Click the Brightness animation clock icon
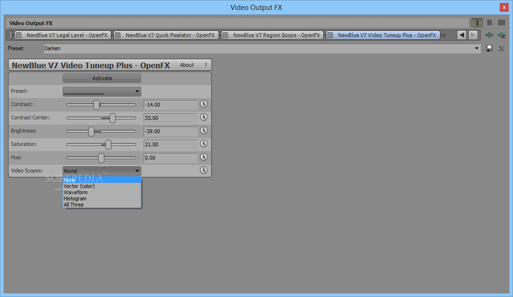 point(203,131)
